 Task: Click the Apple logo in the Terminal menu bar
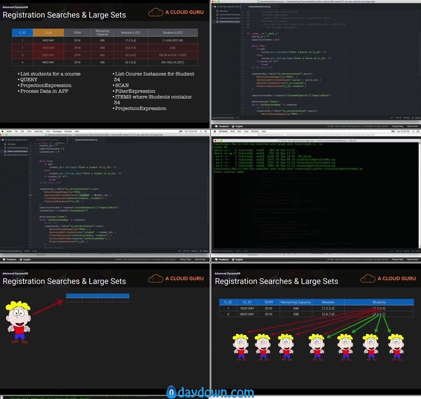tap(215, 131)
